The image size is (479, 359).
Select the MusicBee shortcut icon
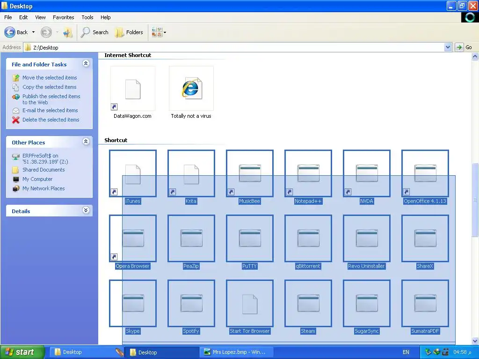click(250, 173)
